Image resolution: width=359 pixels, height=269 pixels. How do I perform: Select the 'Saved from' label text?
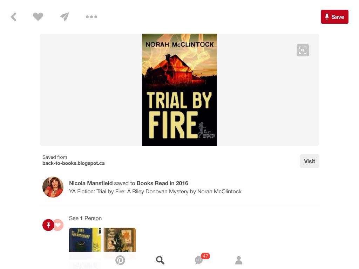(55, 157)
